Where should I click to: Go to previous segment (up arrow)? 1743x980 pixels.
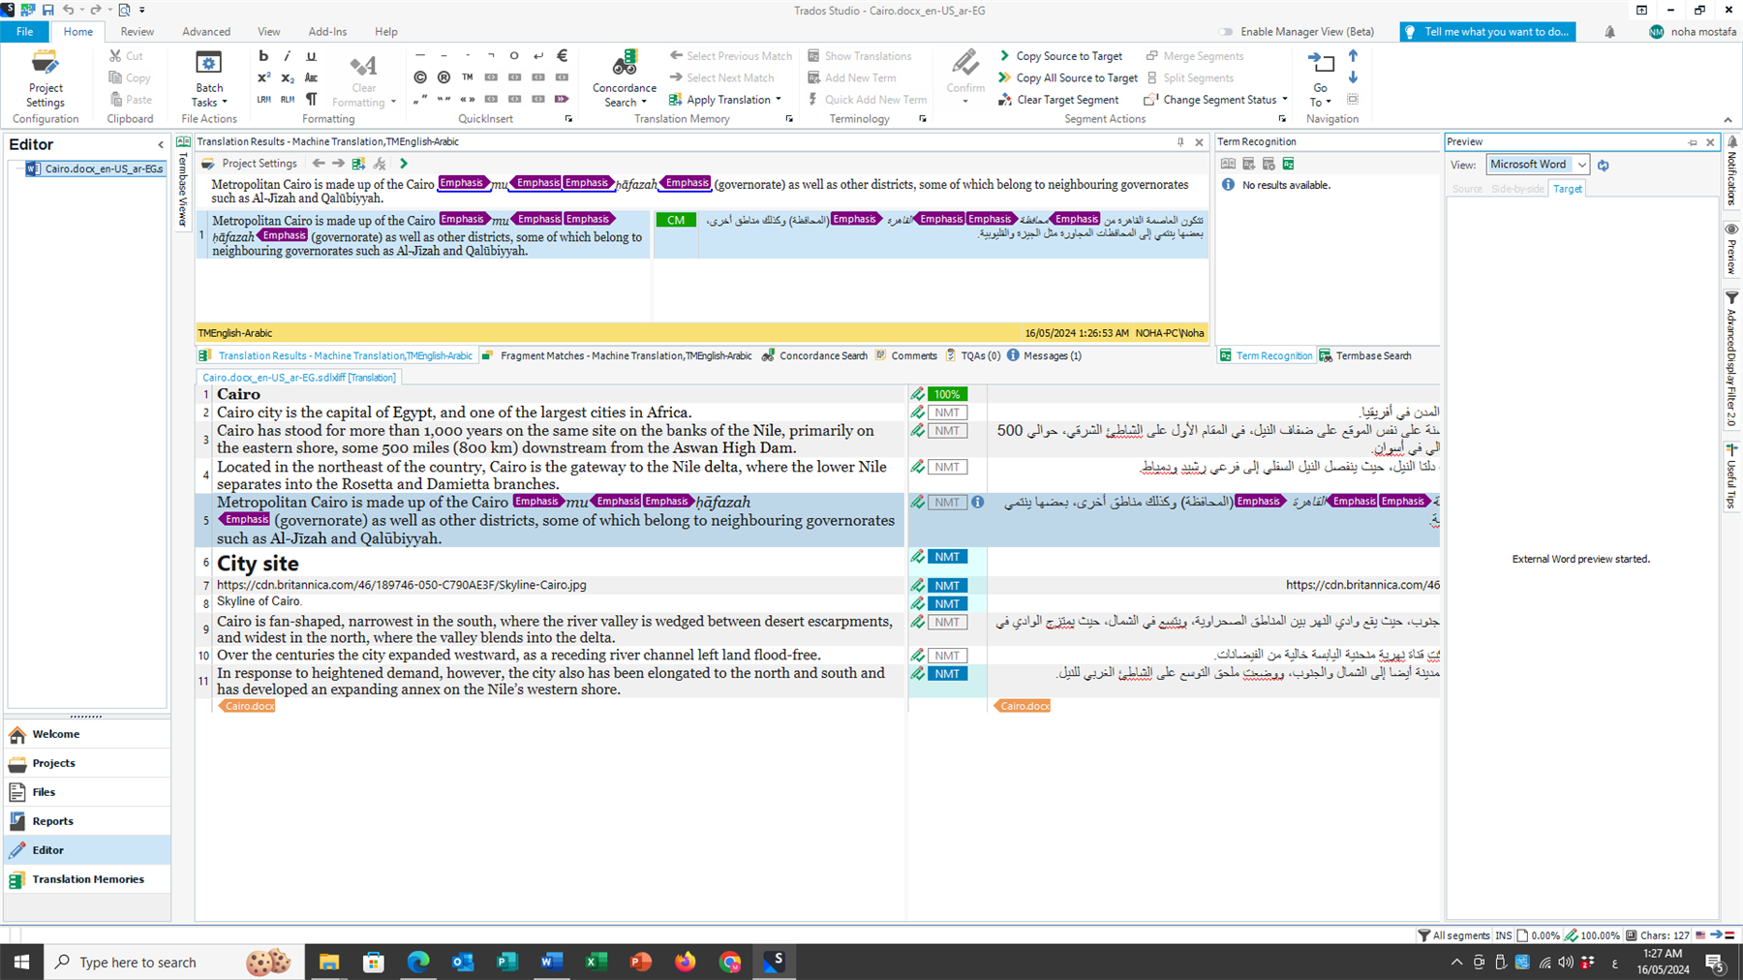[1353, 56]
